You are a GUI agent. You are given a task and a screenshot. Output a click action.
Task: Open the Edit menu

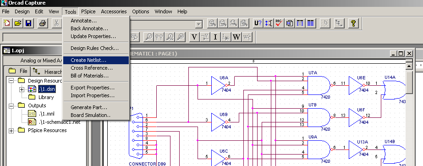[39, 11]
